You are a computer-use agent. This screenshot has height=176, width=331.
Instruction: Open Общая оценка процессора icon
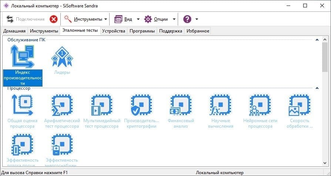pyautogui.click(x=22, y=111)
